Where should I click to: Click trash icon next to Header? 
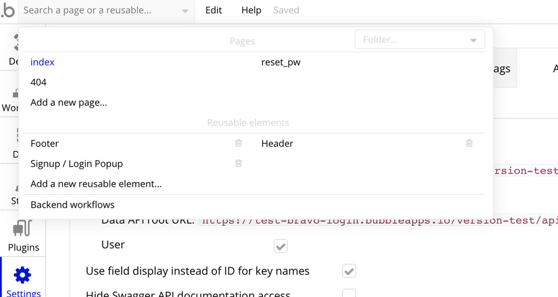(469, 143)
